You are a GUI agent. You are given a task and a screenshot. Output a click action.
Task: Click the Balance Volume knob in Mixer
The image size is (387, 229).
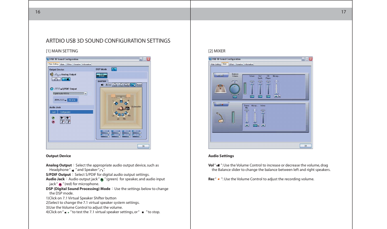pyautogui.click(x=235, y=89)
